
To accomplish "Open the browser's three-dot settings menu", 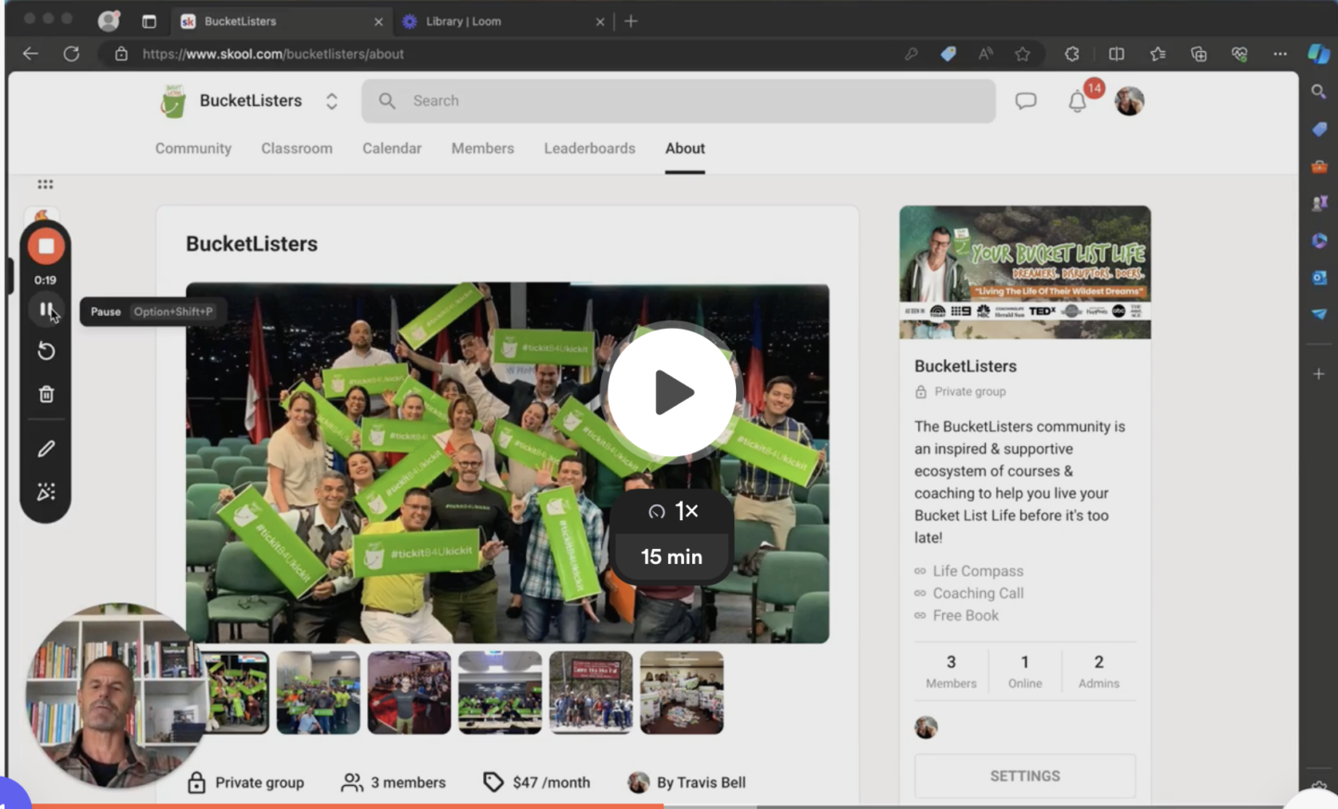I will click(x=1279, y=54).
